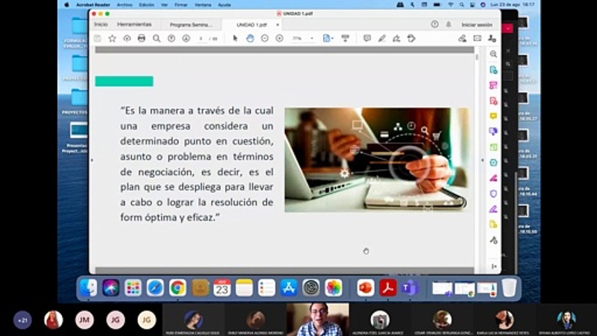
Task: Switch to the Programa Semina... tab
Action: (191, 25)
